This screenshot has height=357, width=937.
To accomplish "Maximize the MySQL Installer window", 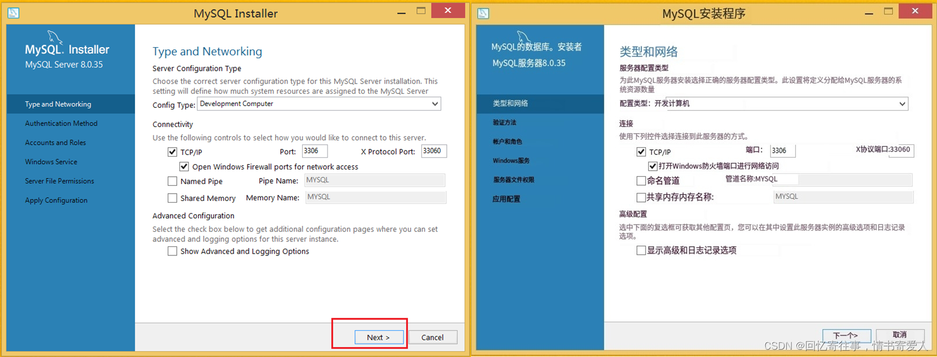I will click(x=421, y=11).
